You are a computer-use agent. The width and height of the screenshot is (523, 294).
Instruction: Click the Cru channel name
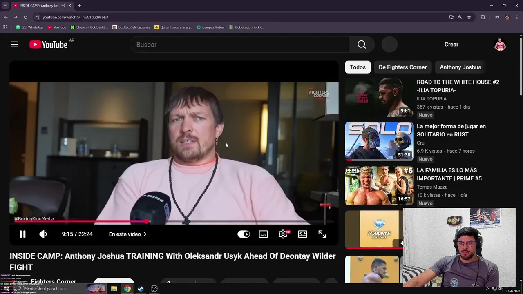(420, 143)
